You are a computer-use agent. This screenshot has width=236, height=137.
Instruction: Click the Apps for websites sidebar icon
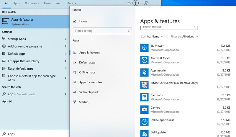point(75,82)
